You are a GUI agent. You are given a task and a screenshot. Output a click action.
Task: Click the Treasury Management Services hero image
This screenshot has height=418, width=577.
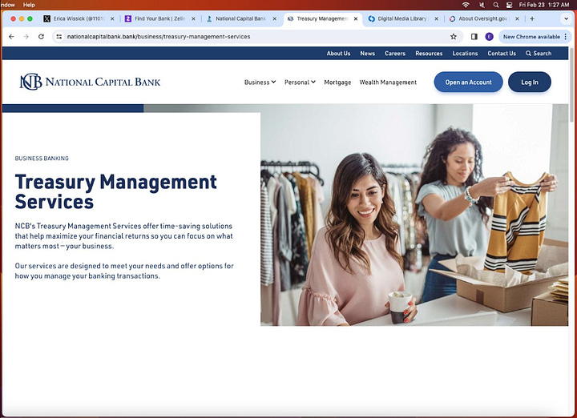pyautogui.click(x=414, y=215)
